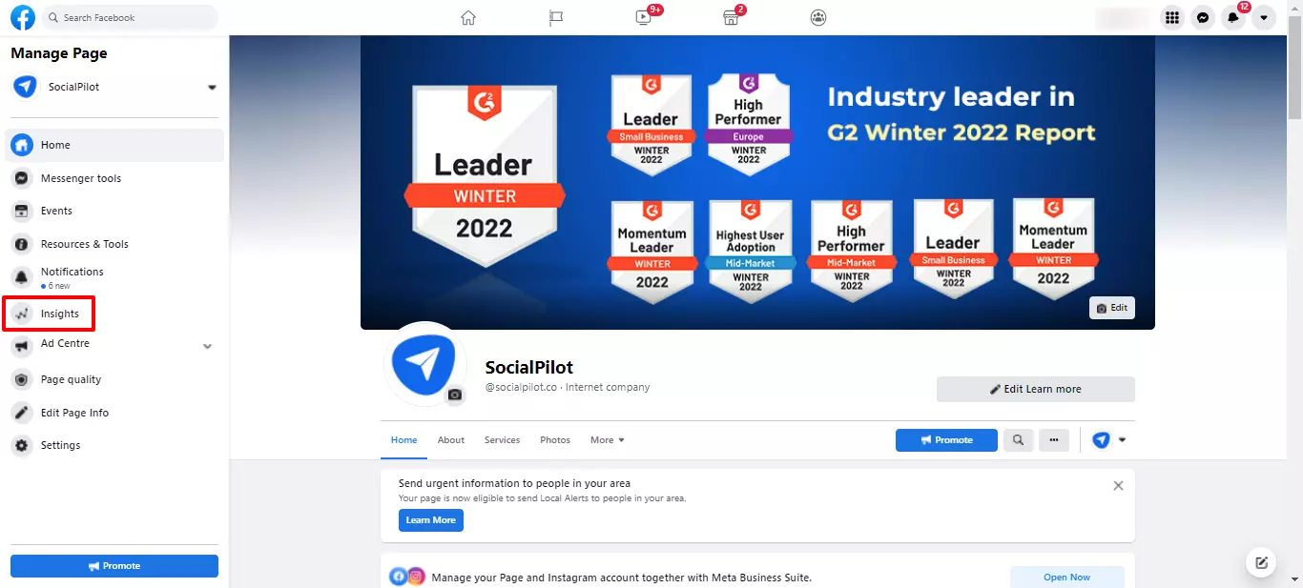Click the Search Facebook field
The image size is (1303, 588).
pyautogui.click(x=130, y=17)
